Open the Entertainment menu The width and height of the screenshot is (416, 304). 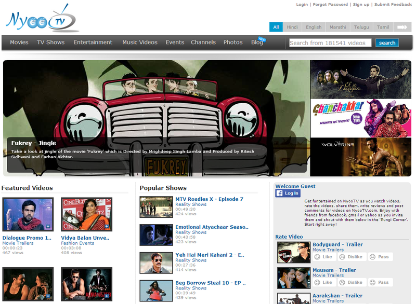[x=93, y=43]
